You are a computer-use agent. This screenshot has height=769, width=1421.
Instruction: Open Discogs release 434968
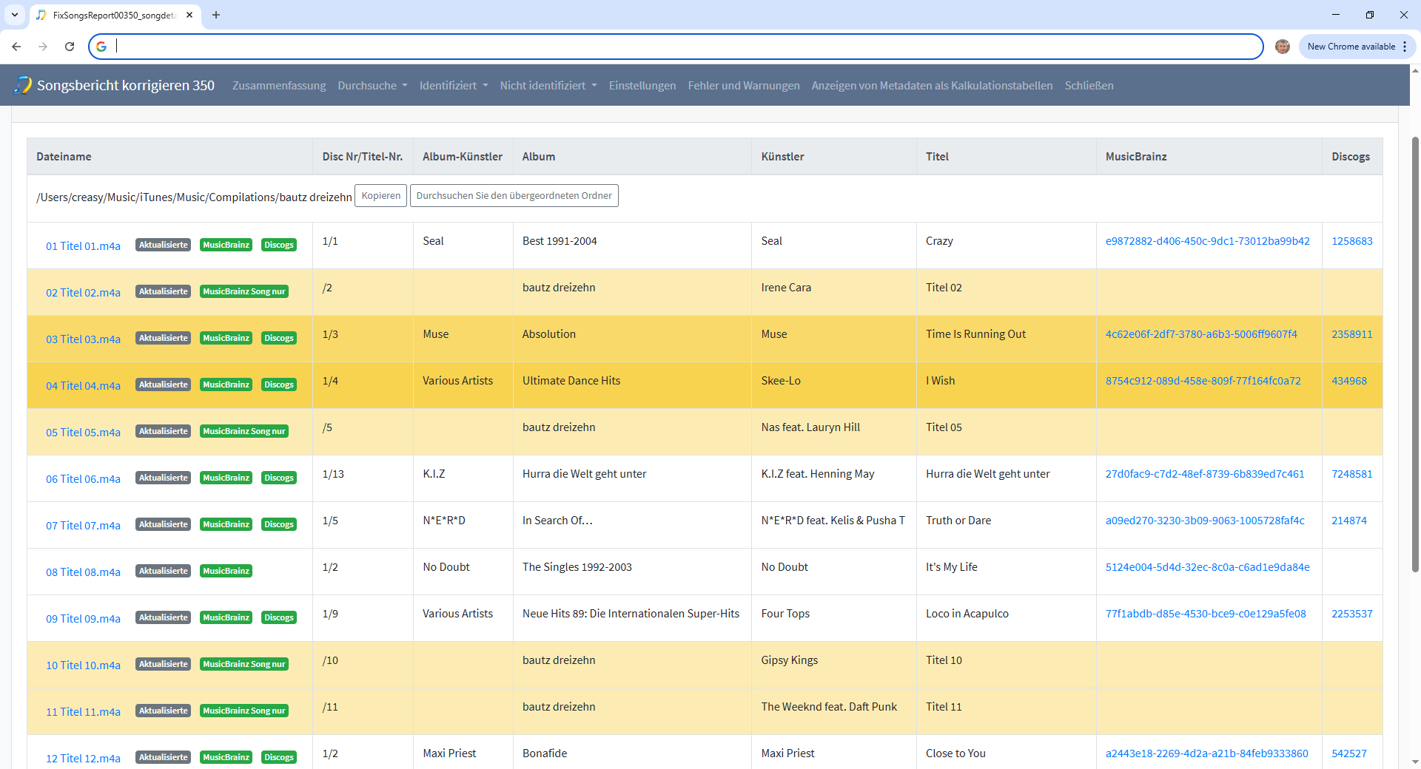[1349, 381]
